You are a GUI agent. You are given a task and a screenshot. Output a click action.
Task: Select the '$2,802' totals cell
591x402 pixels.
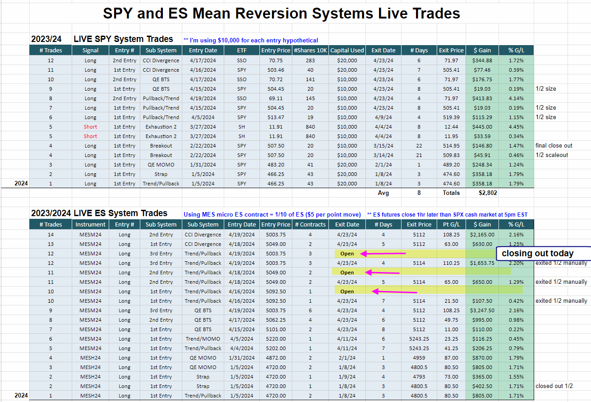(x=482, y=193)
